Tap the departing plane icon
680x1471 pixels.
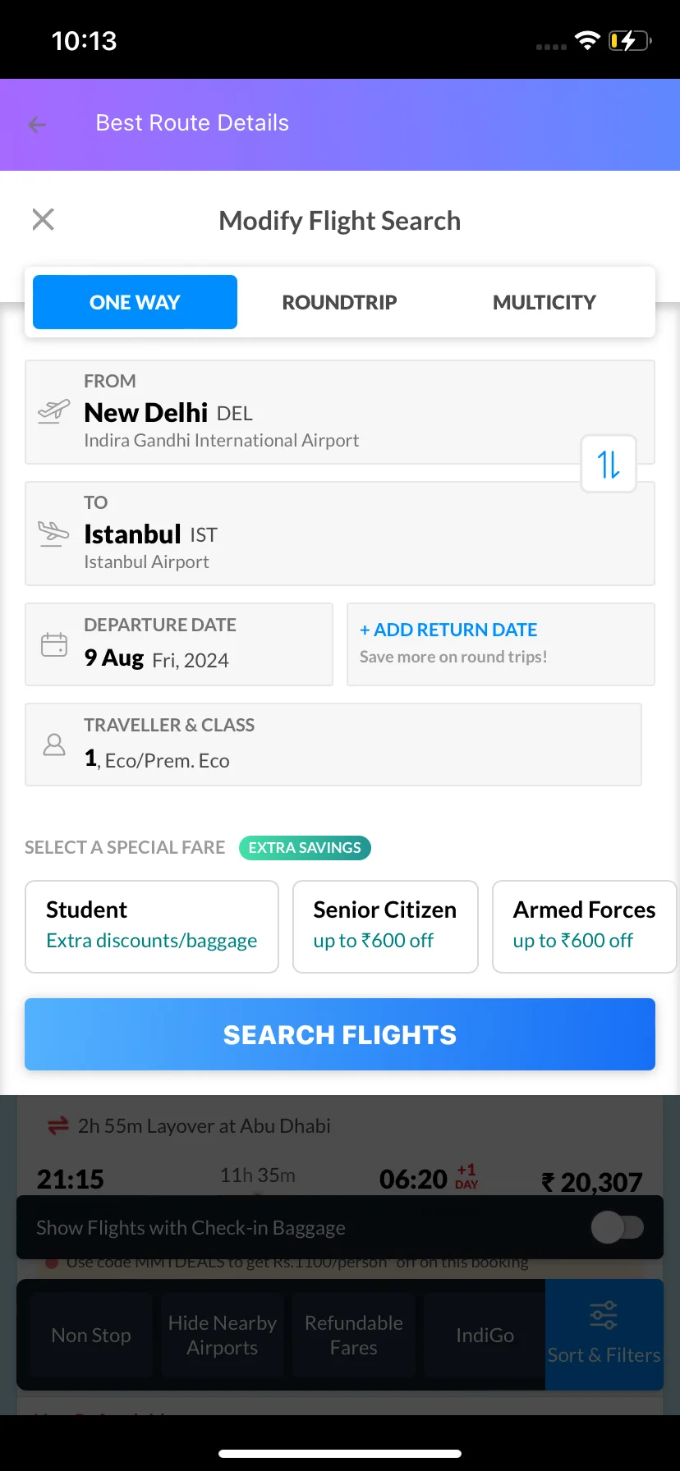[x=54, y=410]
